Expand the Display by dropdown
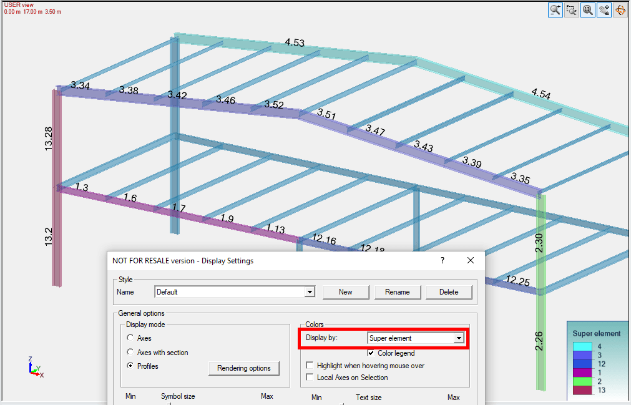Screen dimensions: 631x405 459,338
